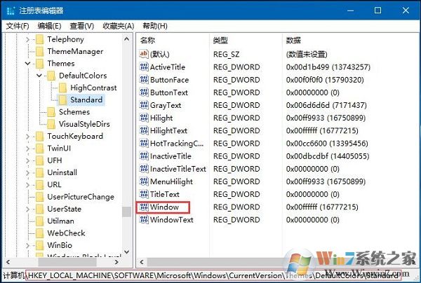The width and height of the screenshot is (421, 283).
Task: Click the ThemeManager folder icon
Action: click(40, 51)
